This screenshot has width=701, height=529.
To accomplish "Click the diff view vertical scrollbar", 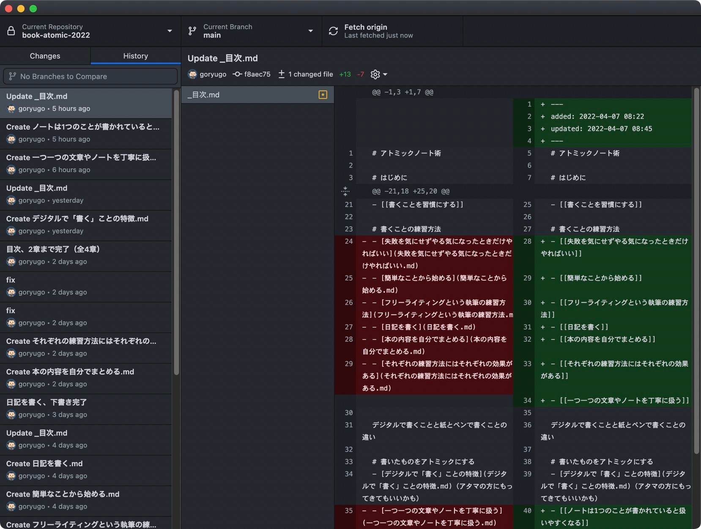I will (696, 270).
